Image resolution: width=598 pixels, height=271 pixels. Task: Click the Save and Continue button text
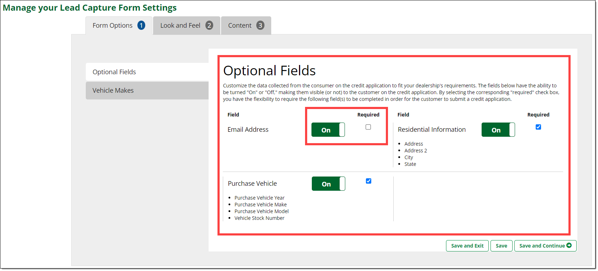click(x=541, y=246)
